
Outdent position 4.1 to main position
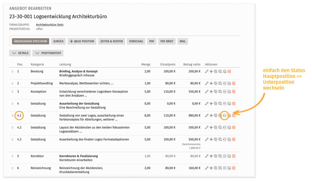[x=225, y=115]
